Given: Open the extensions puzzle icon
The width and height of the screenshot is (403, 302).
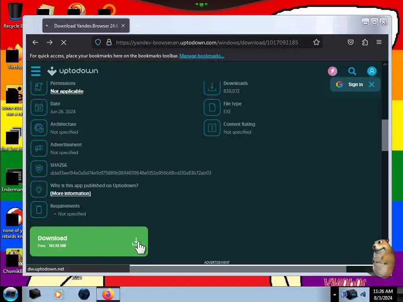Looking at the screenshot, I should click(365, 42).
